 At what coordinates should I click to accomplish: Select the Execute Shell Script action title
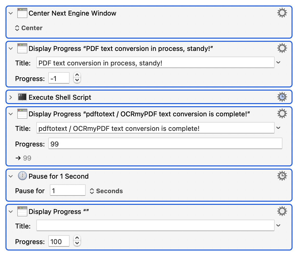[60, 97]
